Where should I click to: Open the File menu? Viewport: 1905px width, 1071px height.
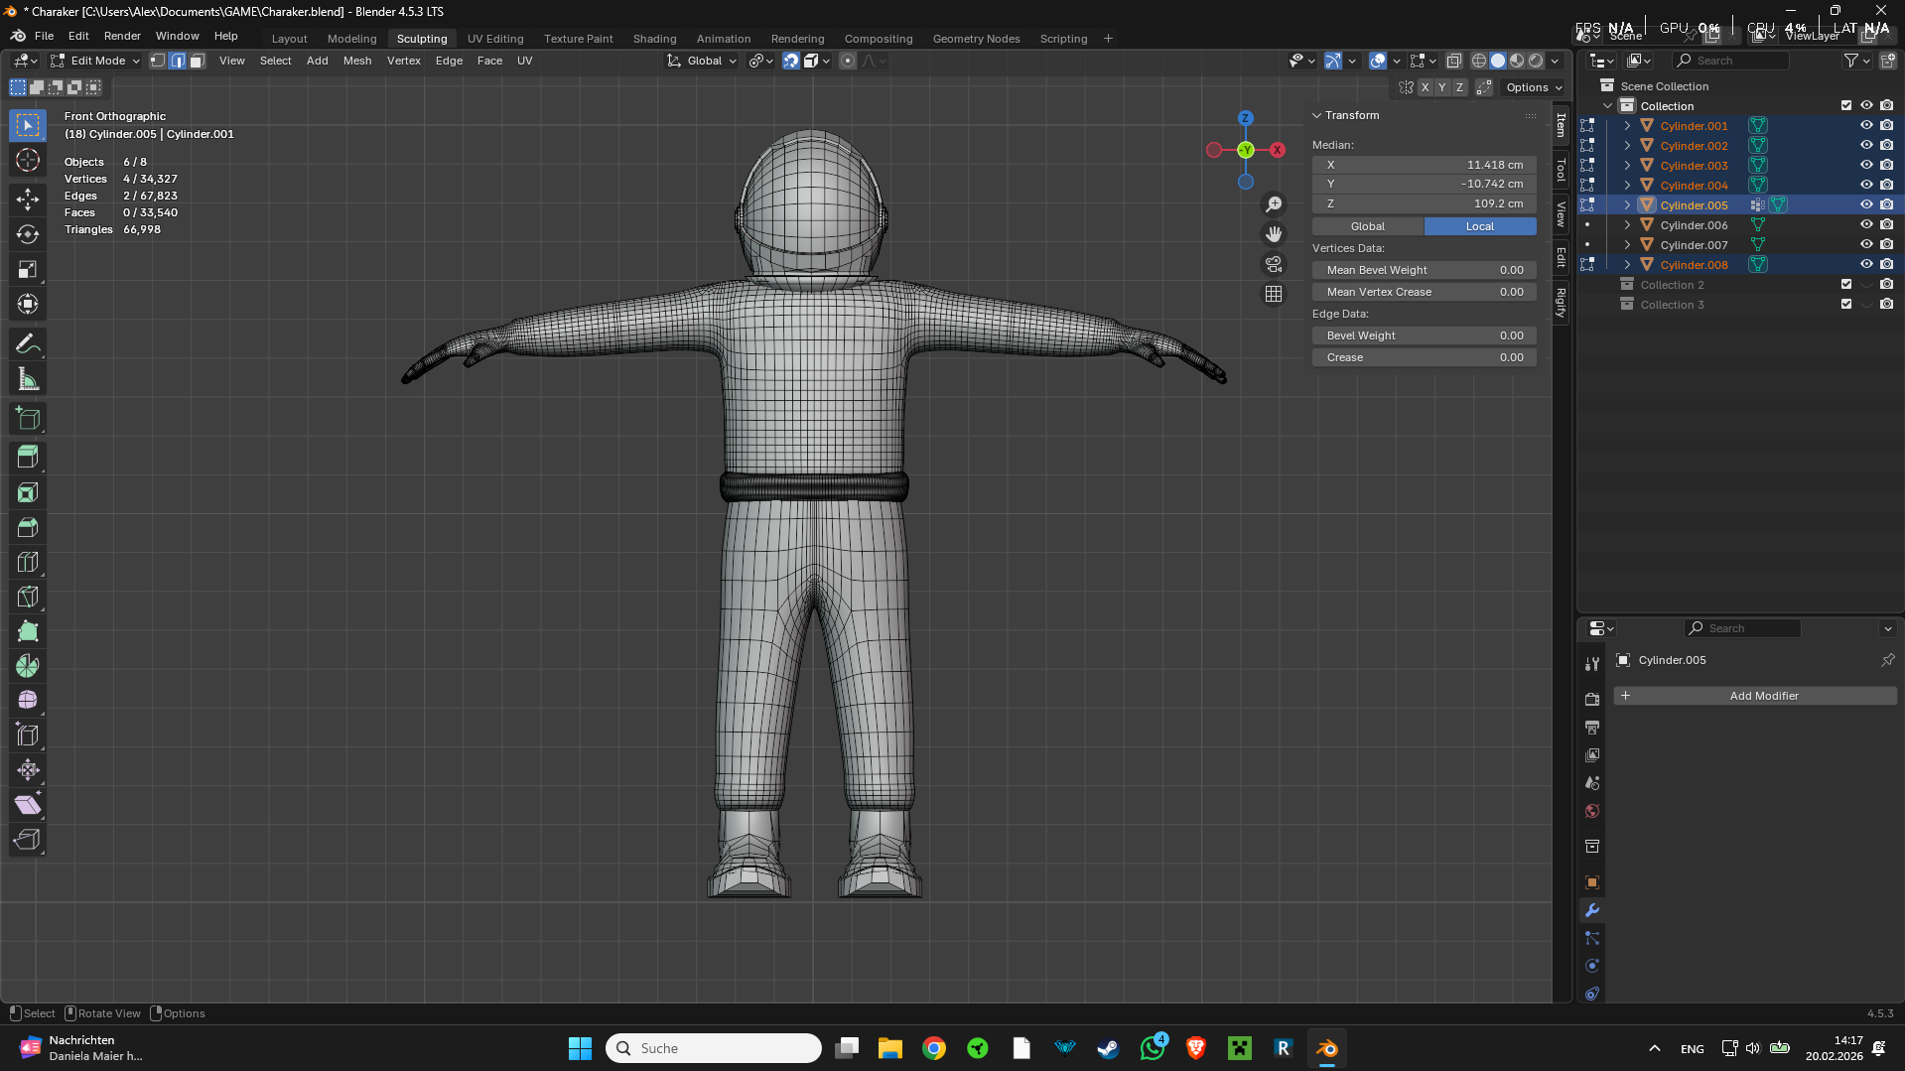point(44,36)
